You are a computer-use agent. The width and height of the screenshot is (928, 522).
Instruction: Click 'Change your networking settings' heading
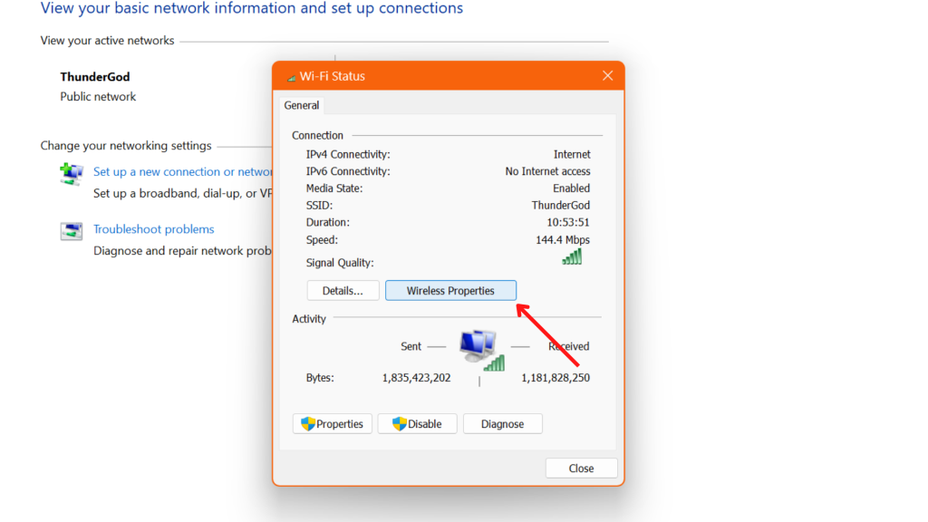click(125, 146)
